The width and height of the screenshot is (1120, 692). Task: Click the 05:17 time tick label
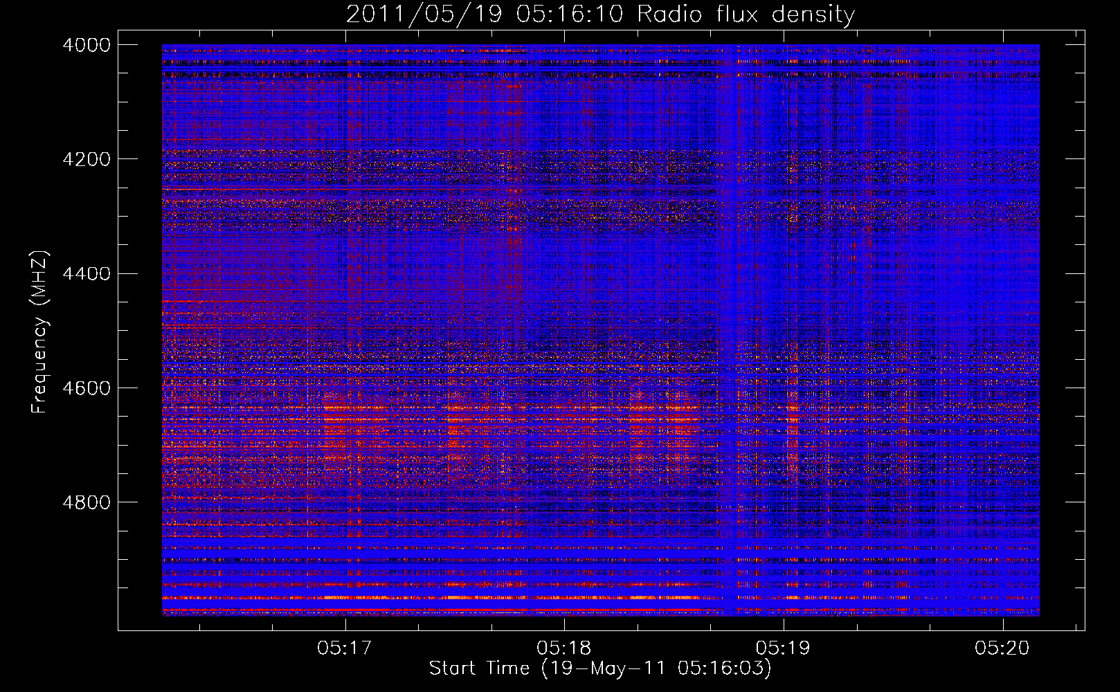[x=345, y=648]
